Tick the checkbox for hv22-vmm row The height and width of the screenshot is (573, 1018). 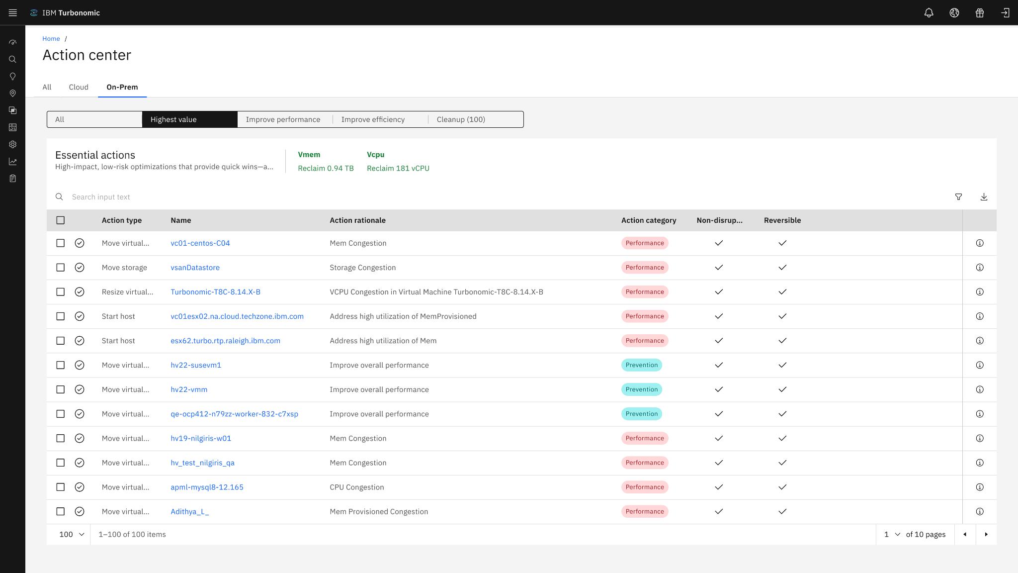(x=61, y=389)
